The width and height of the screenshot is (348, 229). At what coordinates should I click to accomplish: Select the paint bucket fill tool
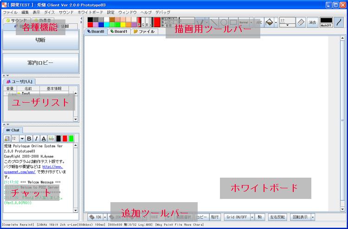click(x=269, y=22)
